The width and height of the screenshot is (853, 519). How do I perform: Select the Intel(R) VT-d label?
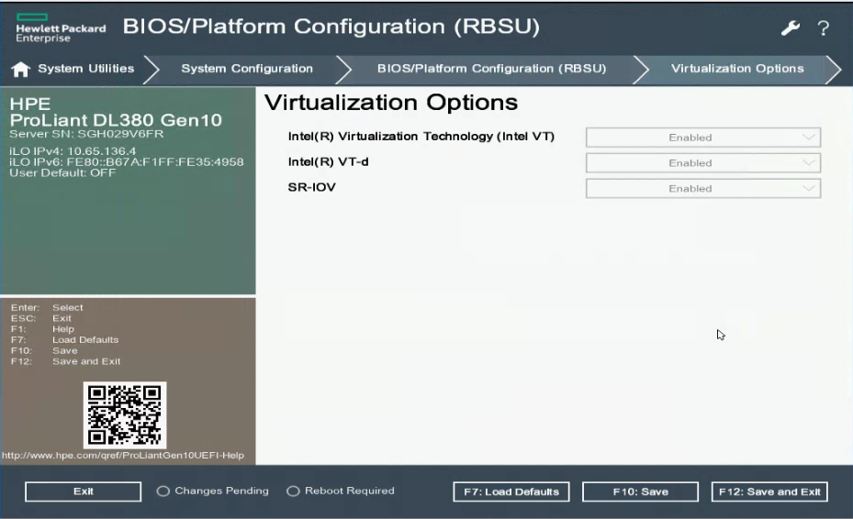[x=328, y=162]
